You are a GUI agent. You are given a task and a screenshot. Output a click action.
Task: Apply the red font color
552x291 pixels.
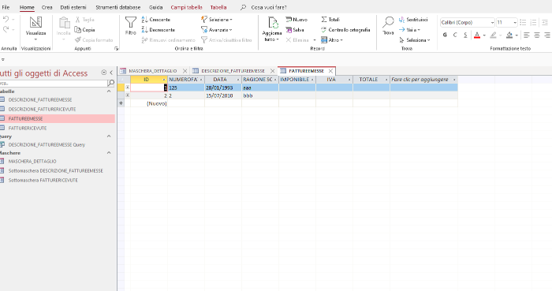click(x=477, y=35)
